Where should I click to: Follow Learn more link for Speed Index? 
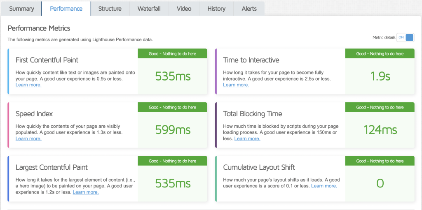click(x=28, y=138)
